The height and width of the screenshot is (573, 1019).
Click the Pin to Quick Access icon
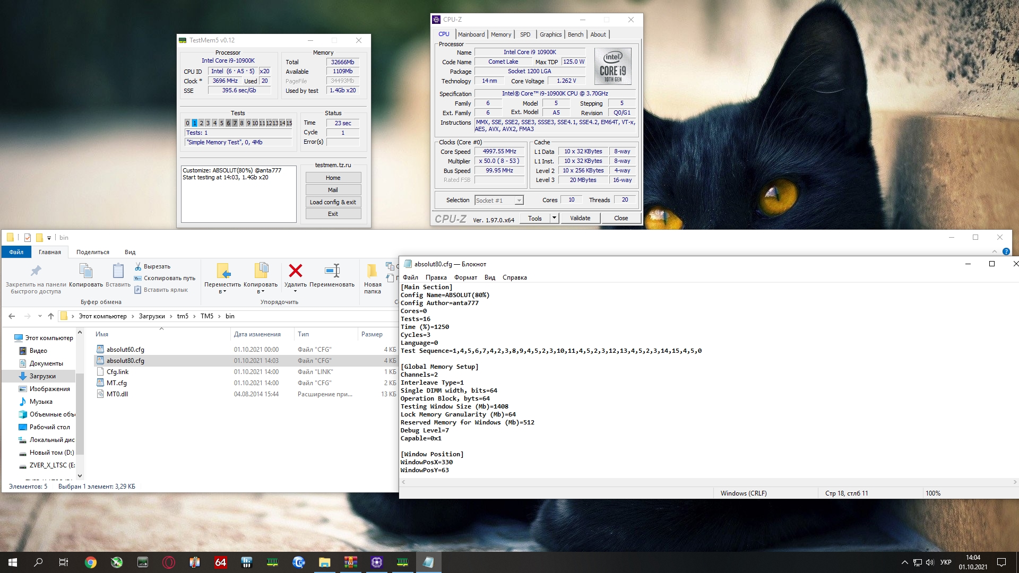[x=36, y=271]
